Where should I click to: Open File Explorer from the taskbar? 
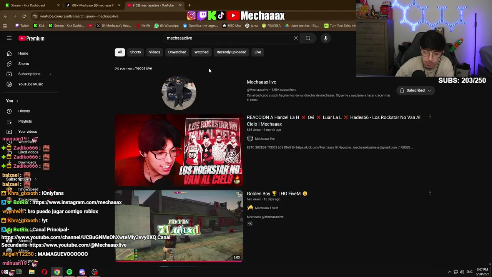tap(32, 272)
